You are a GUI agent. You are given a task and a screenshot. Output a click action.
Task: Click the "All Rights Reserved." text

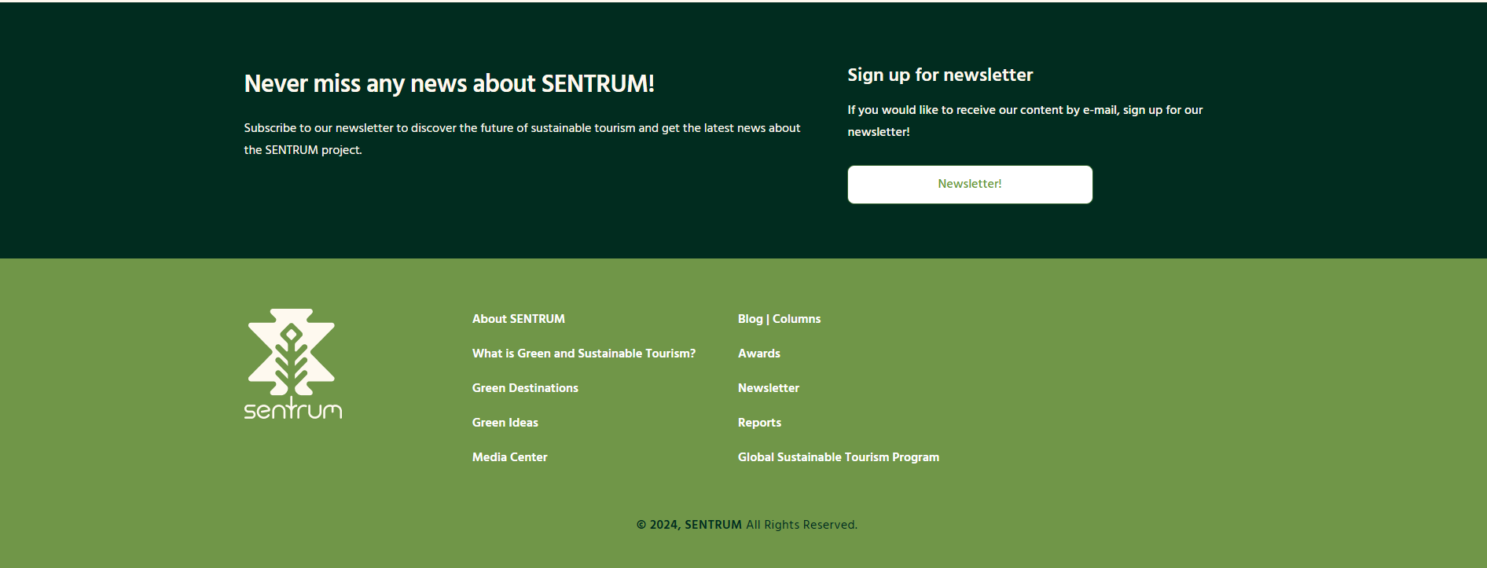tap(801, 525)
